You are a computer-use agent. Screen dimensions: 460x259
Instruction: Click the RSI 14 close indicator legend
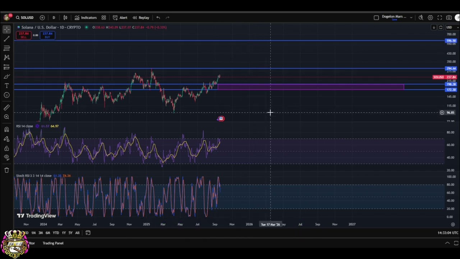[x=24, y=126]
